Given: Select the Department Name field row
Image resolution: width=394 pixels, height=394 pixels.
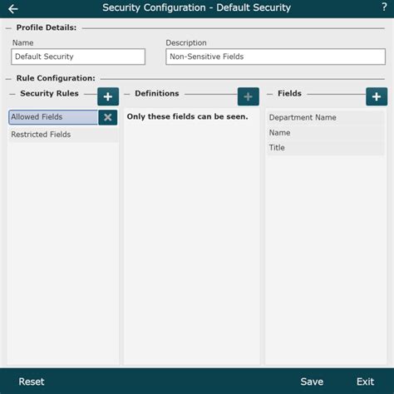Looking at the screenshot, I should click(325, 118).
